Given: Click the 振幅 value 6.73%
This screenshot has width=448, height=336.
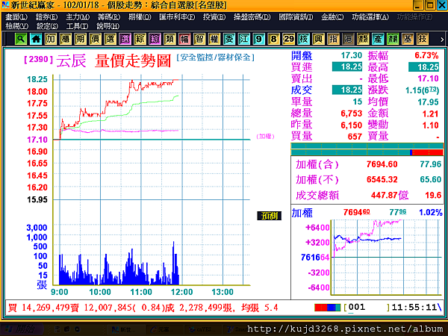Looking at the screenshot, I should pyautogui.click(x=426, y=55).
